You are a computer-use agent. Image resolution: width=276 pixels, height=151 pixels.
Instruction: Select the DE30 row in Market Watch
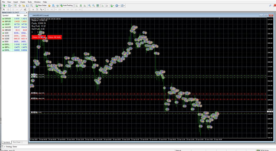[x=15, y=42]
